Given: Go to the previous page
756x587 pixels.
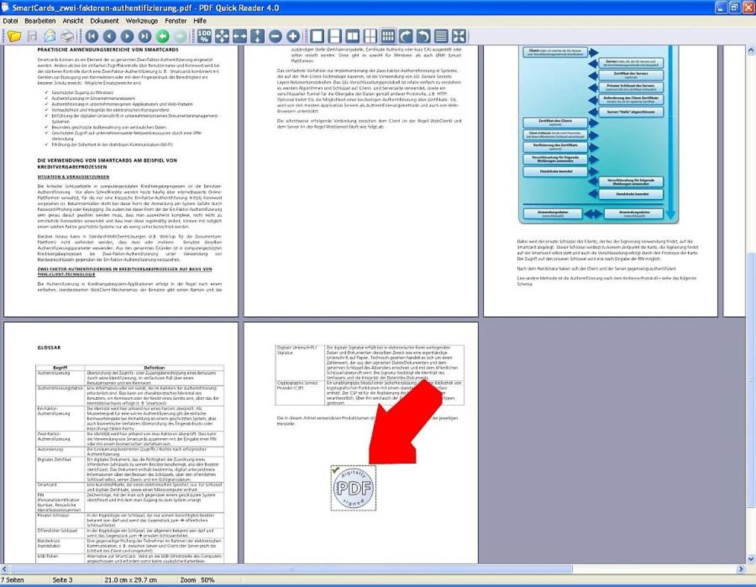Looking at the screenshot, I should (x=110, y=37).
